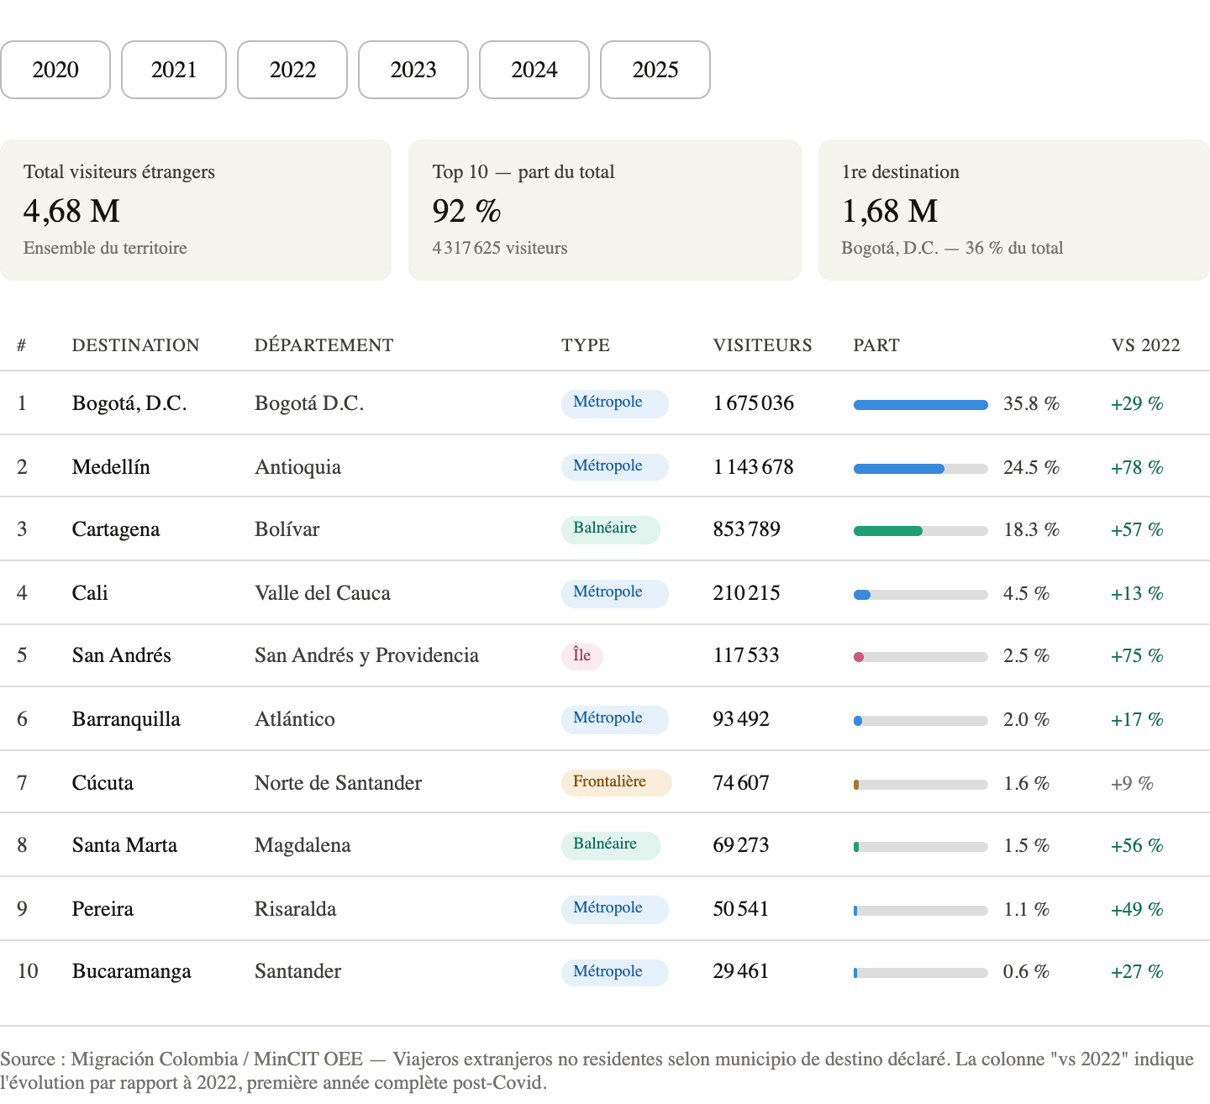Image resolution: width=1210 pixels, height=1104 pixels.
Task: Sort by the VISITEURS column header
Action: pos(762,345)
